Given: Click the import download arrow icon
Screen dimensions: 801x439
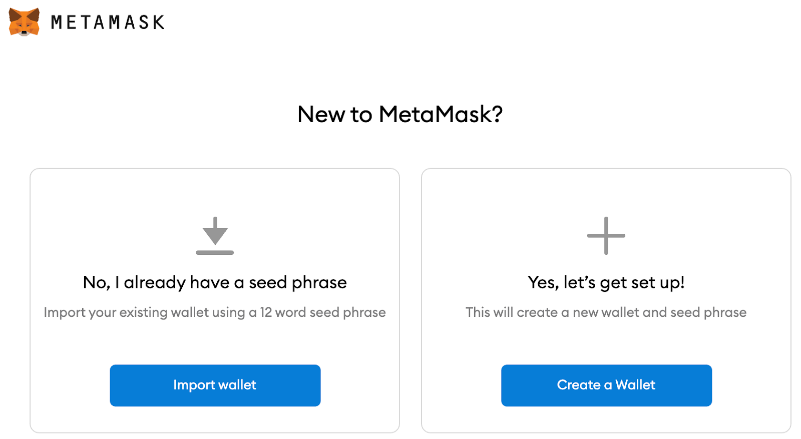Looking at the screenshot, I should (x=215, y=231).
